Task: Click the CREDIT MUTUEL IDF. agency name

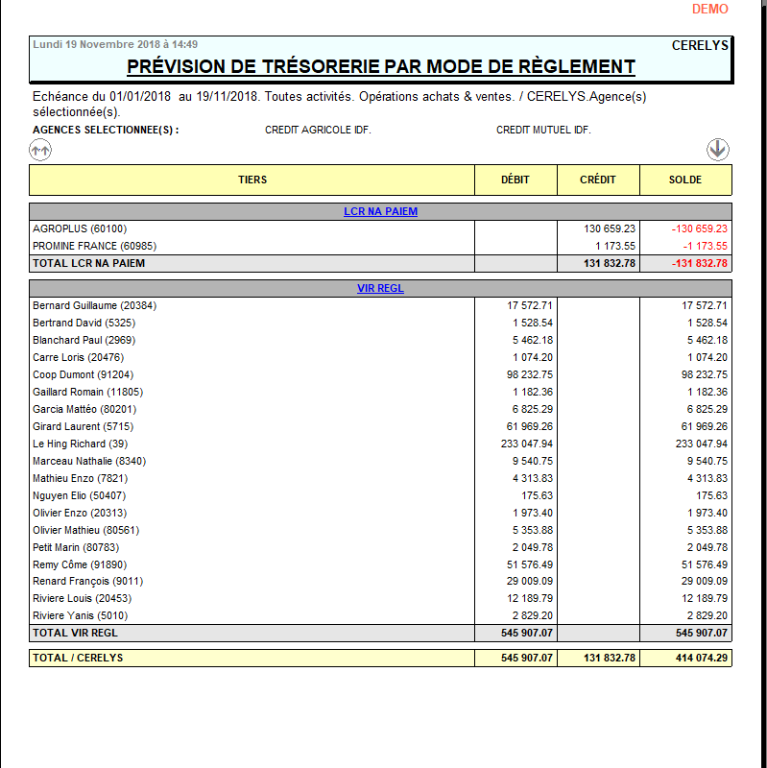Action: [543, 130]
